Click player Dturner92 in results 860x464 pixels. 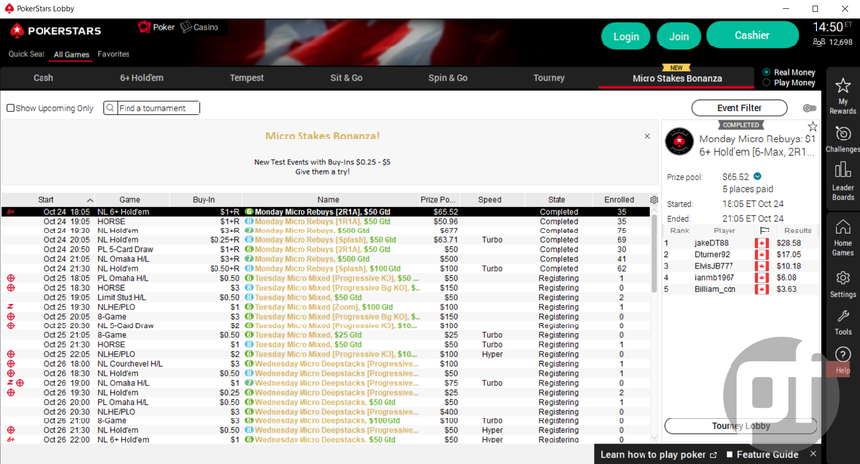[712, 255]
